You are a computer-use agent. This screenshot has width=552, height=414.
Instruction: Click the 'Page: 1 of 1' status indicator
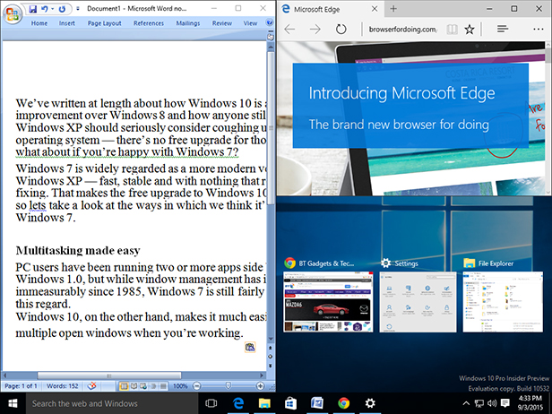click(22, 386)
